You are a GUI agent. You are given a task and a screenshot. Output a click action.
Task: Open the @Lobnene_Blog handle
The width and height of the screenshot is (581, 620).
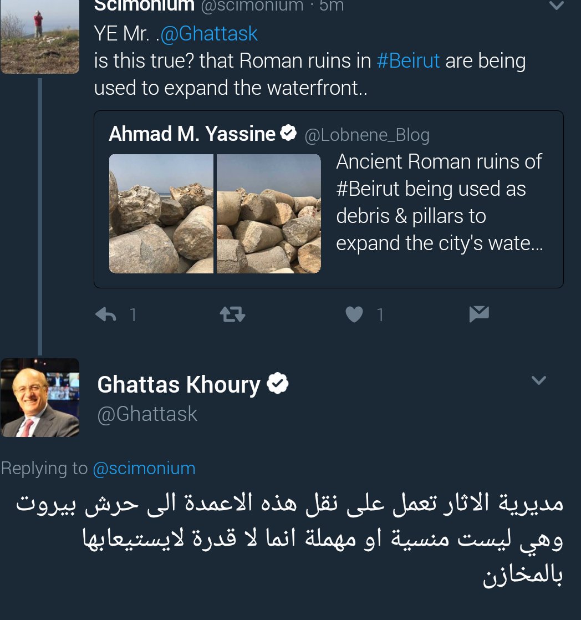367,135
